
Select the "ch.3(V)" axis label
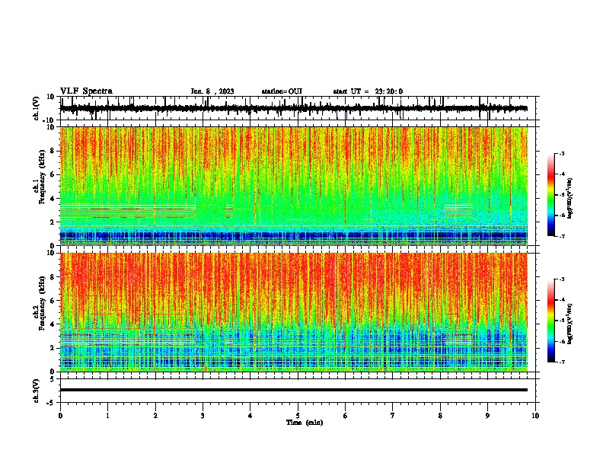37,391
